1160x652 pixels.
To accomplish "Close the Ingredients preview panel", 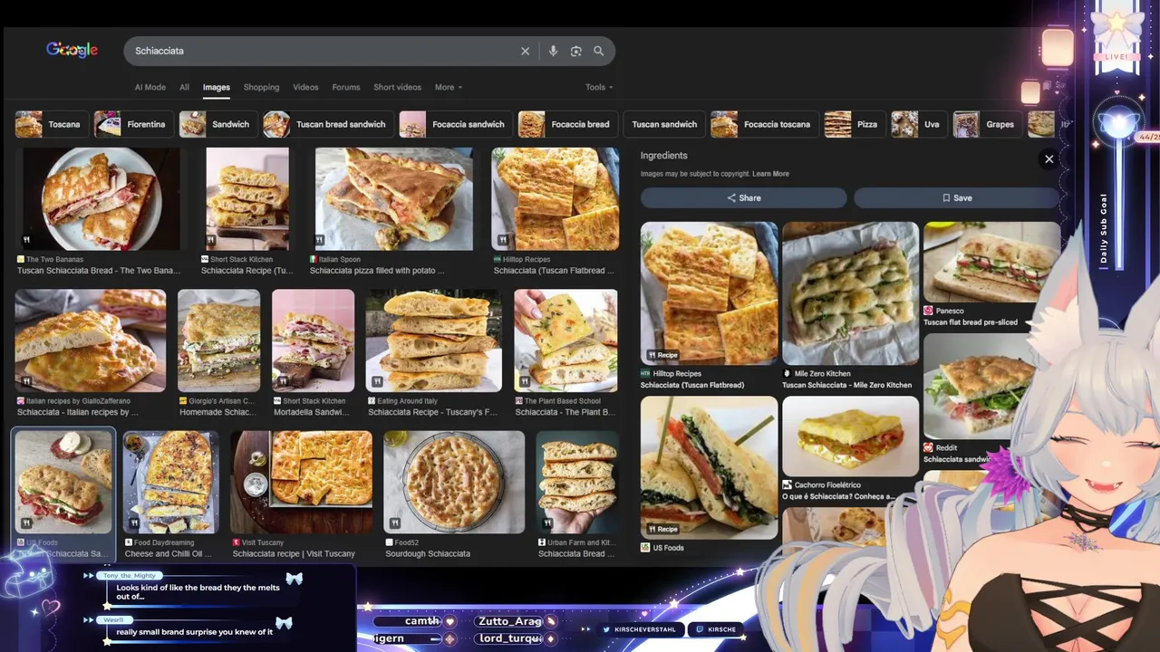I will [1049, 158].
